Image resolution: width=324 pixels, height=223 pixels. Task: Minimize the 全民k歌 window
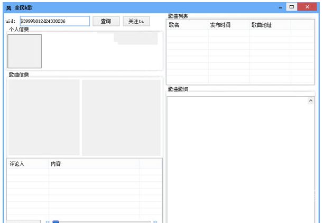[x=281, y=7]
